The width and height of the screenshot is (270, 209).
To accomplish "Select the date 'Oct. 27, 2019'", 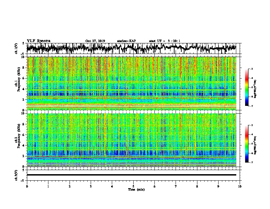I will [95, 41].
